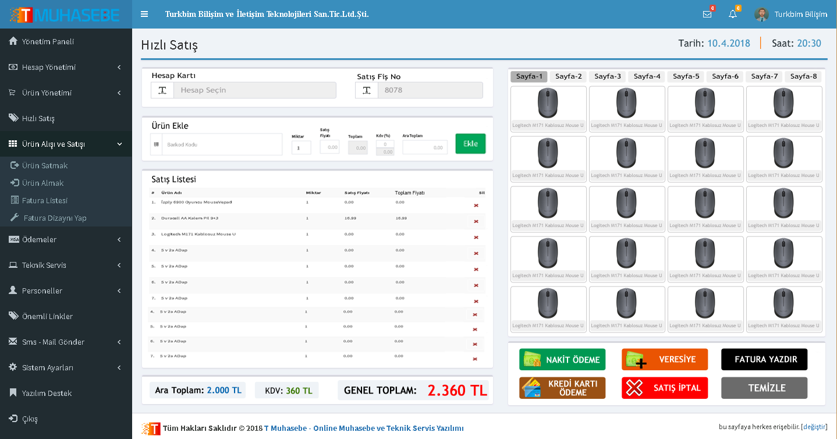Viewport: 837px width, 439px height.
Task: Open the bell alerts icon
Action: tap(733, 14)
